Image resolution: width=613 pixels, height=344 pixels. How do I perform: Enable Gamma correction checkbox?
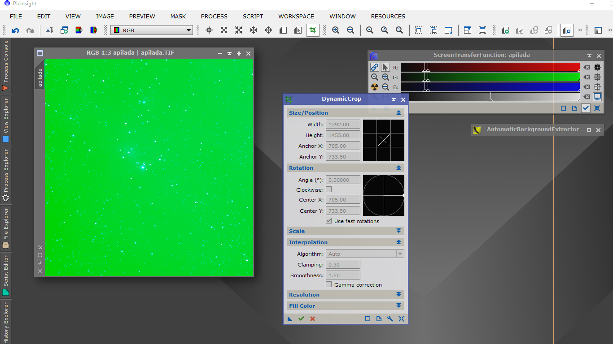pos(328,284)
